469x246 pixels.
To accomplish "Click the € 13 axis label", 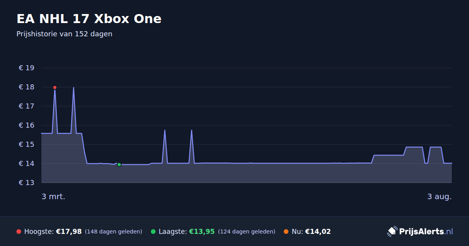I will tap(26, 183).
